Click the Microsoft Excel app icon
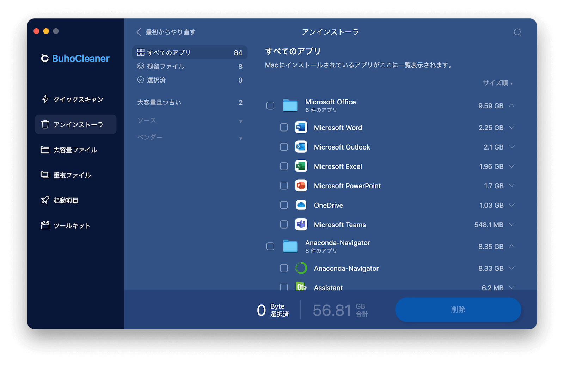 pos(301,166)
